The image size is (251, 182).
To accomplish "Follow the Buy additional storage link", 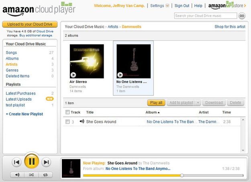I will point(36,35).
